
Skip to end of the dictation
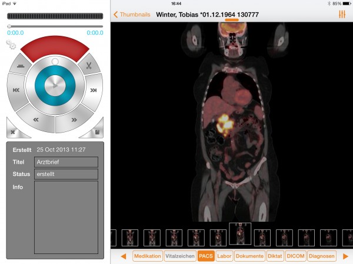pos(93,90)
